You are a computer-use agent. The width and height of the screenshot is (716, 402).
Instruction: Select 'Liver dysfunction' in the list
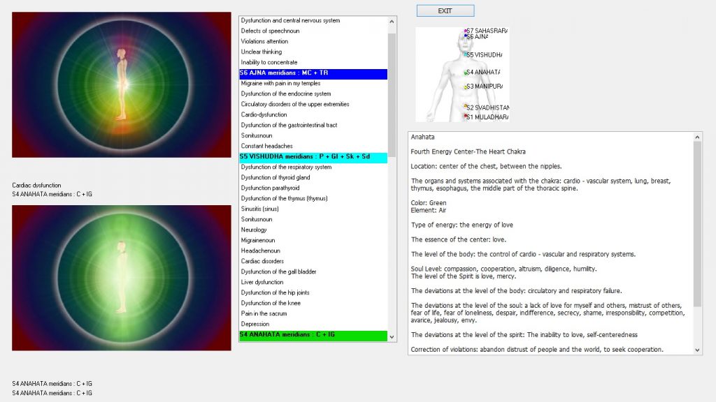(262, 283)
